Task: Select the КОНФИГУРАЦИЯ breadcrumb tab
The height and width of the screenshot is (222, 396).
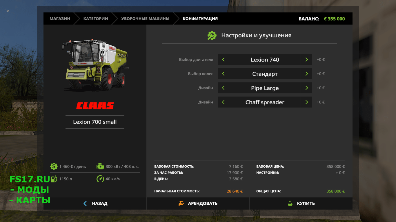Action: click(200, 18)
